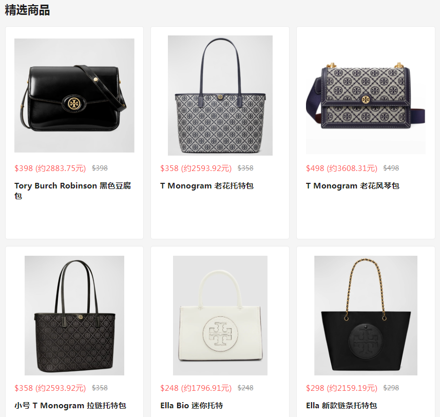Open the black Robinson bag product image
This screenshot has width=440, height=417.
tap(74, 96)
